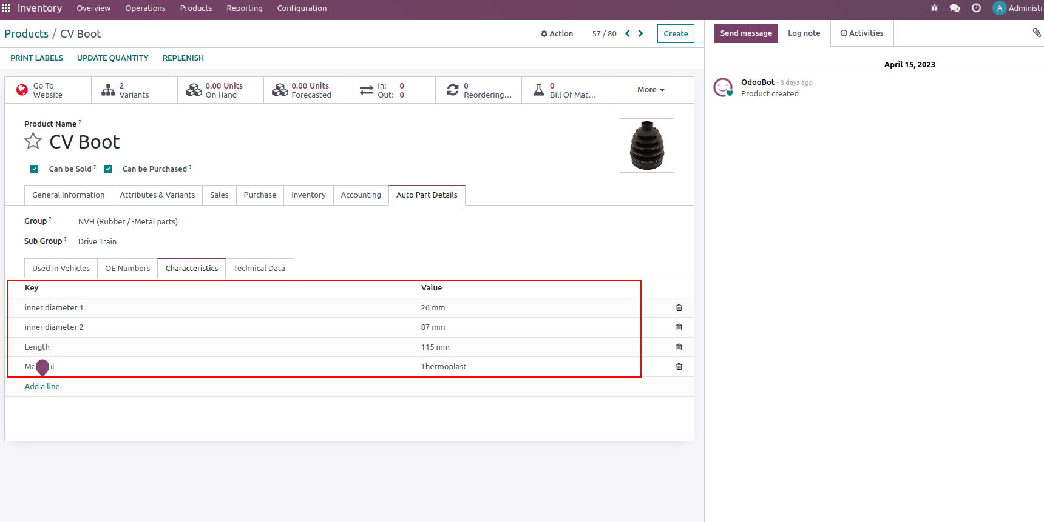Click the debug bug icon
Viewport: 1044px width, 522px height.
[x=934, y=8]
